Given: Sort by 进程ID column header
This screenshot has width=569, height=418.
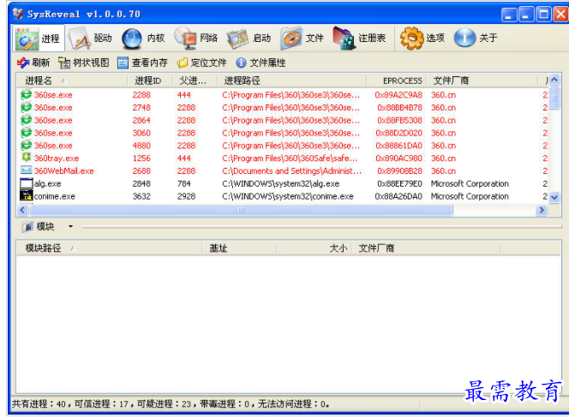Looking at the screenshot, I should tap(149, 81).
